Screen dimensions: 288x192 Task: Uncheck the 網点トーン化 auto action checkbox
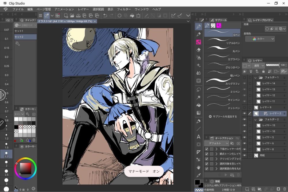coord(206,154)
